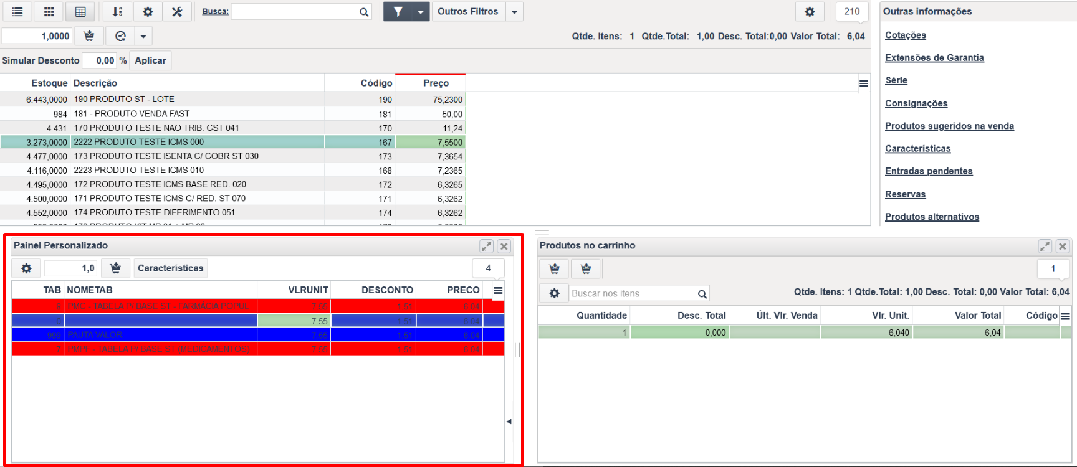Viewport: 1077px width, 467px height.
Task: Click second cart icon in Produtos no carrinho
Action: (585, 268)
